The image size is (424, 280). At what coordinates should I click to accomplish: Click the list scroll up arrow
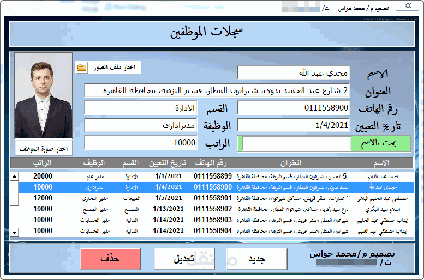click(14, 176)
